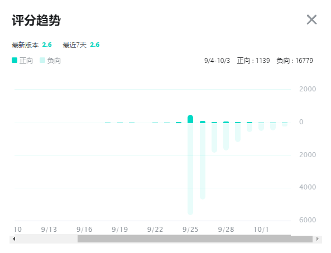Viewport: 331px width, 253px height.
Task: Toggle the 正向 legend series
Action: (x=22, y=61)
